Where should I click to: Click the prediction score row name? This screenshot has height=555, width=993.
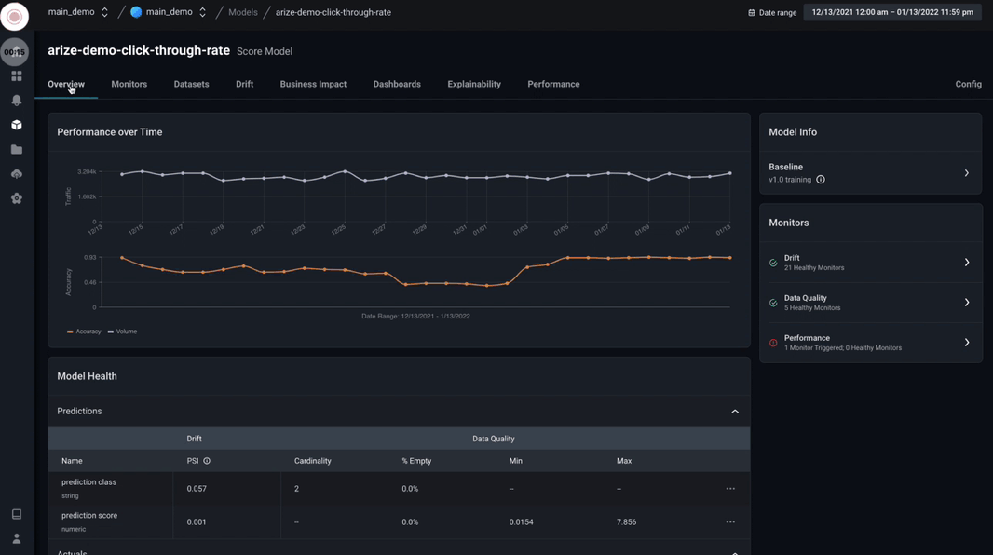click(89, 516)
